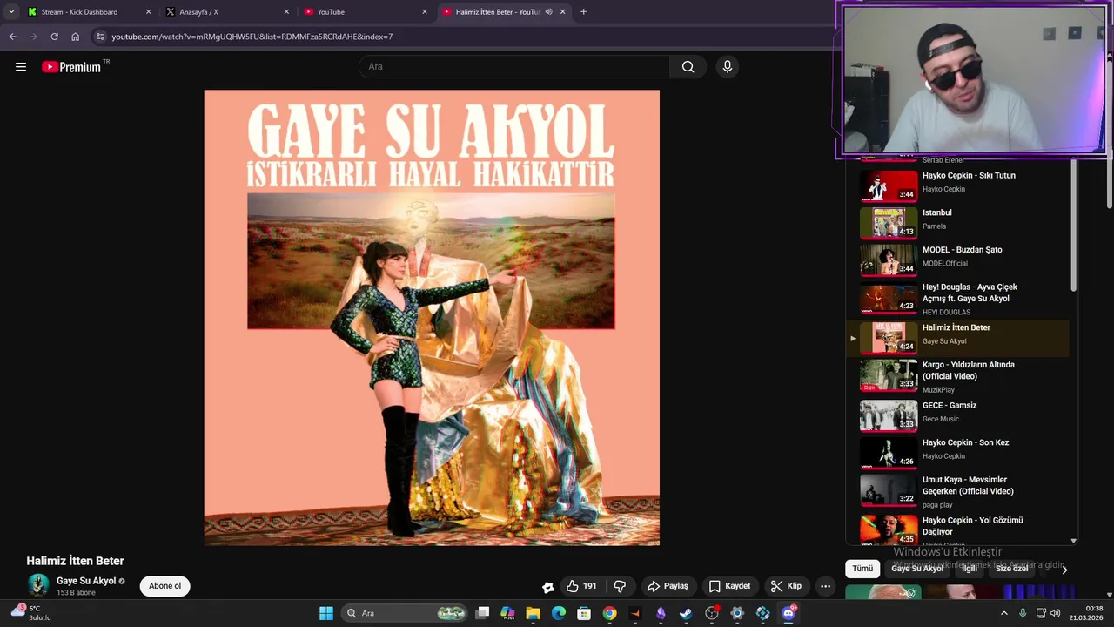This screenshot has width=1114, height=627.
Task: Click the video player album artwork
Action: tap(432, 318)
